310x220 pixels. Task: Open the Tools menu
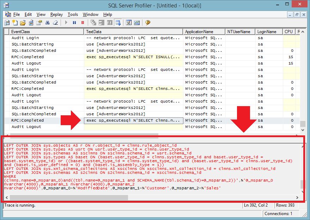point(73,14)
